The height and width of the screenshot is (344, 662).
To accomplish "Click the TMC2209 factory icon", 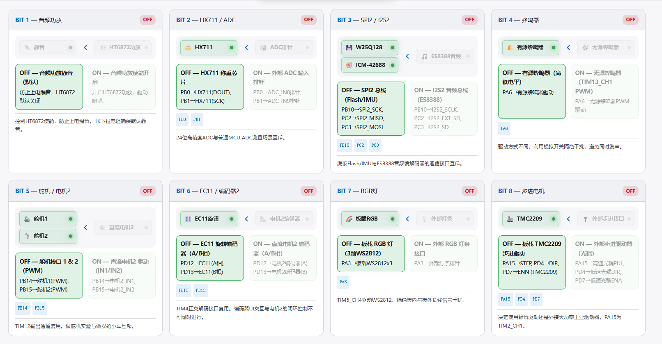I will (x=510, y=219).
